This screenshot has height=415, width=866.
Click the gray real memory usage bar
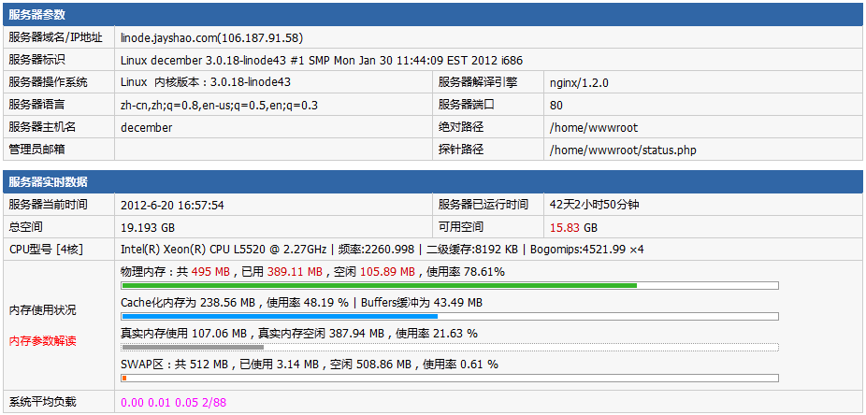click(x=193, y=347)
